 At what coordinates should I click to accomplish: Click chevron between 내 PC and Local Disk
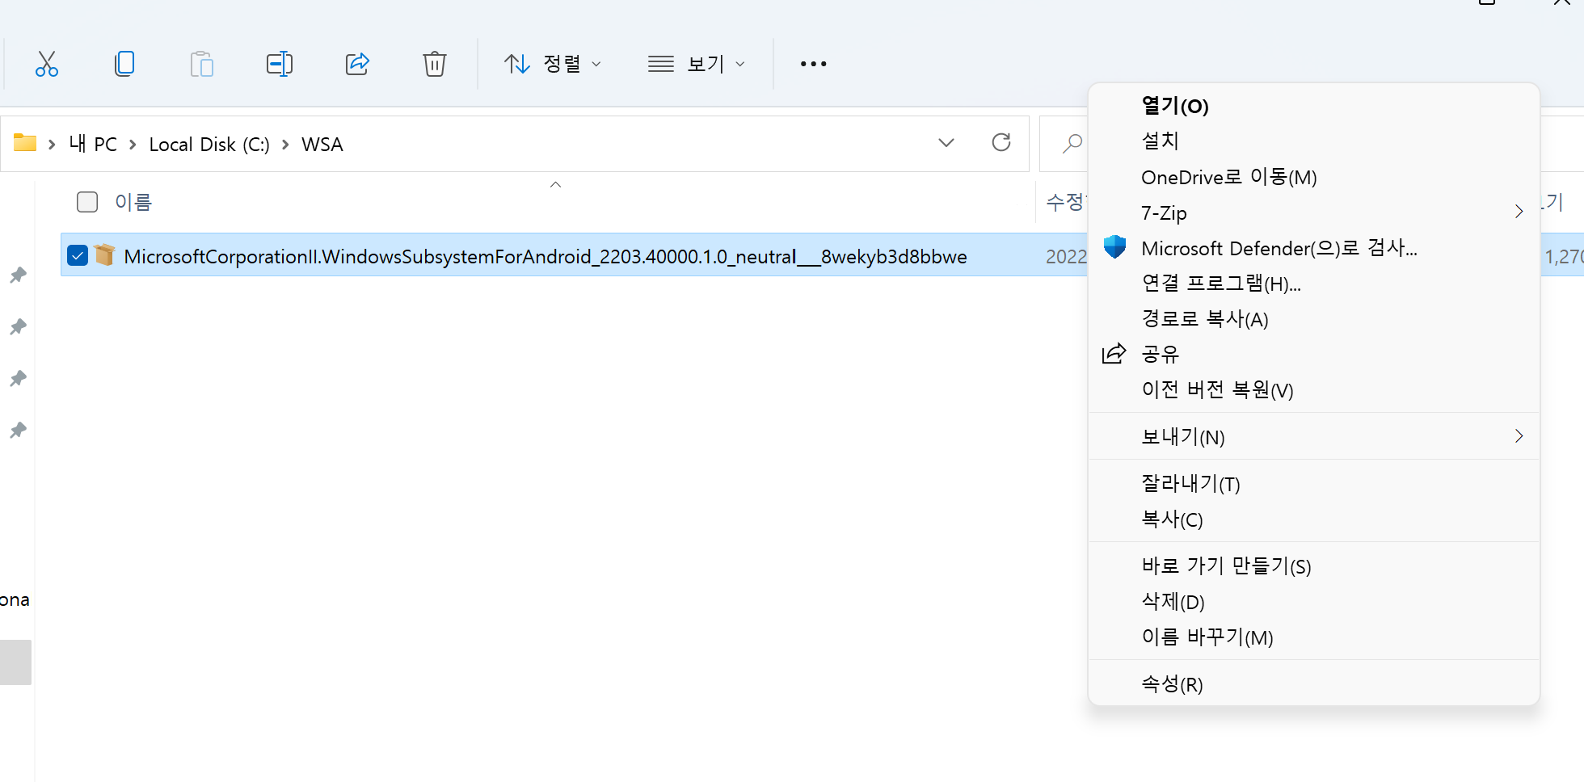pyautogui.click(x=133, y=145)
